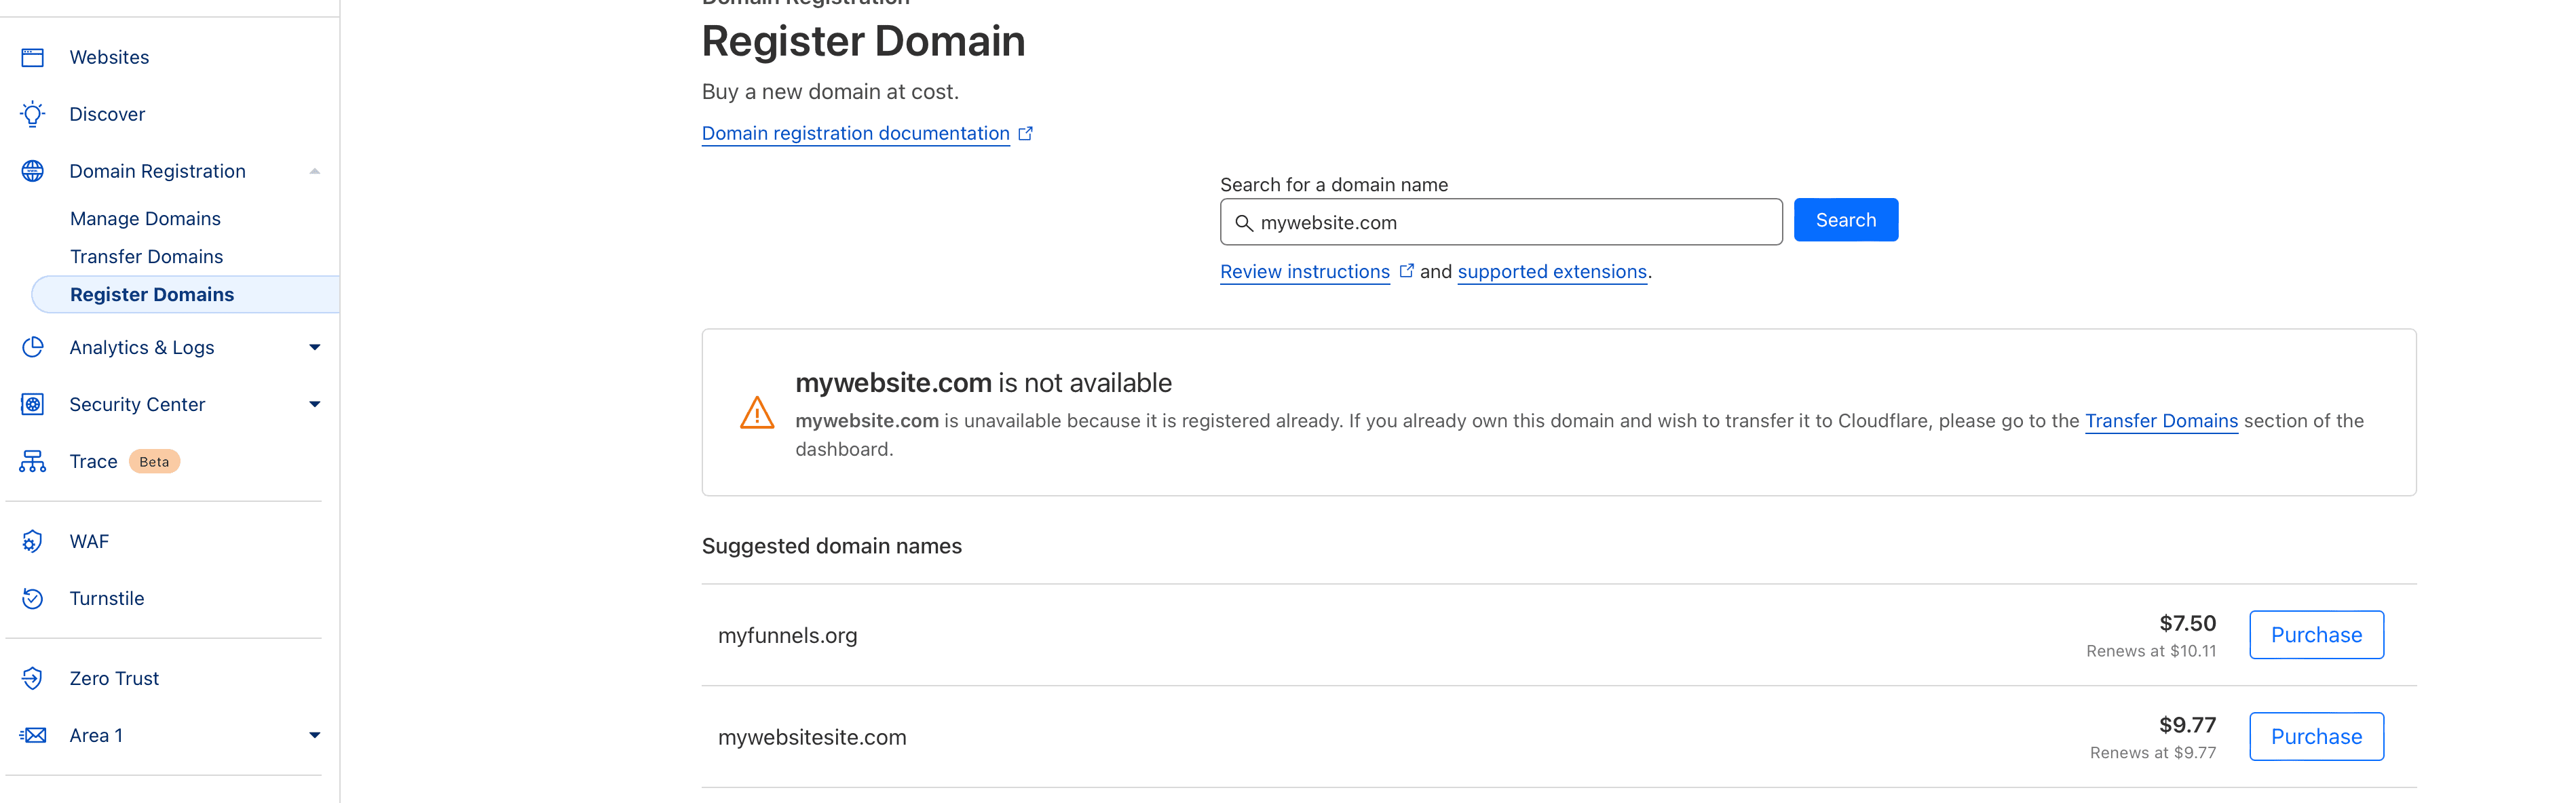
Task: Click the Trace network diagram icon
Action: [33, 461]
